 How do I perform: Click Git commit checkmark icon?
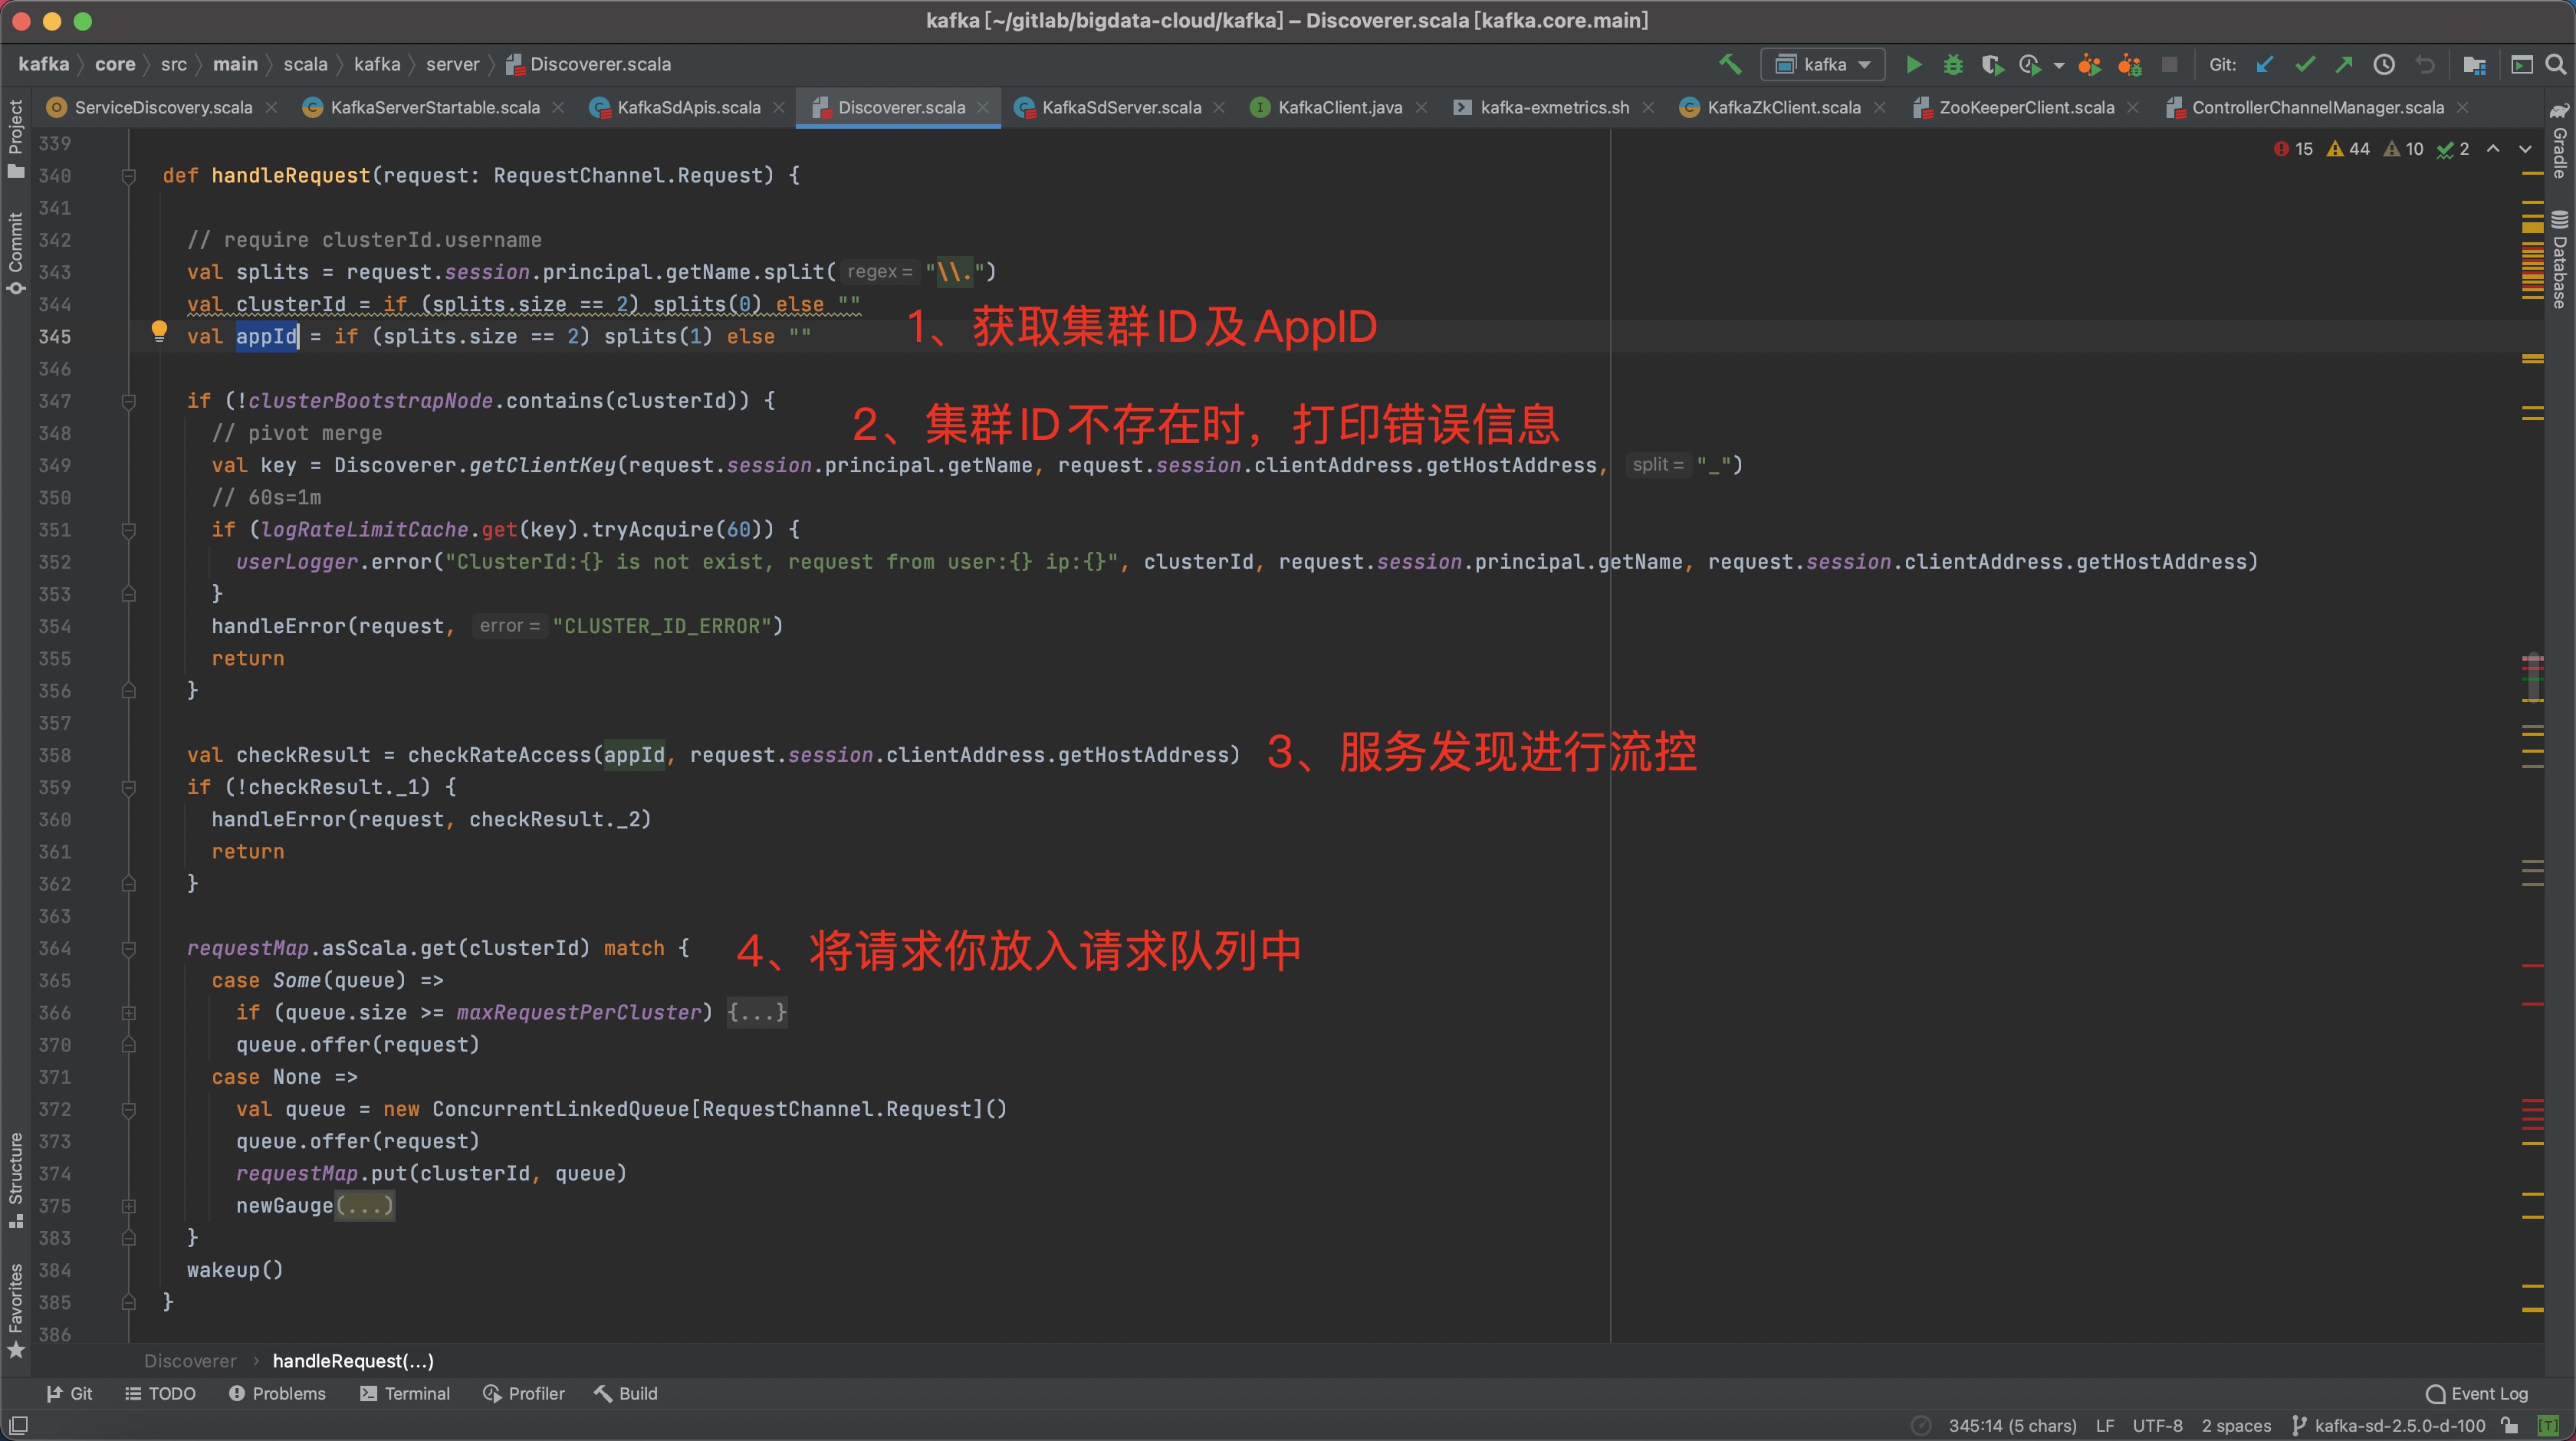(2305, 65)
